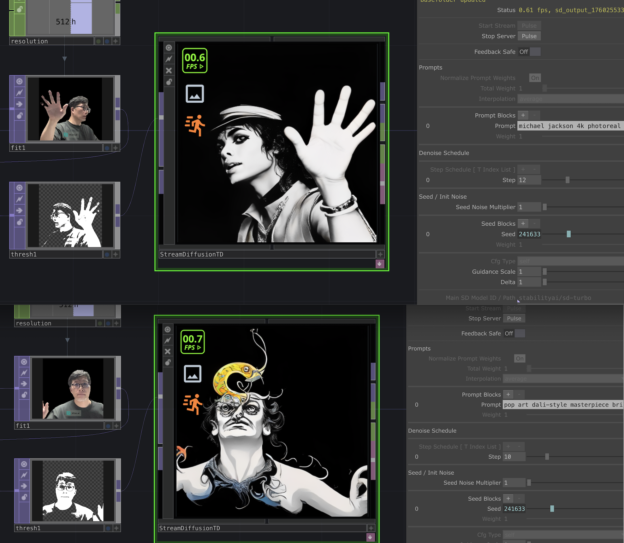
Task: Add Seed Block using plus above Guidance Scale
Action: coord(523,223)
